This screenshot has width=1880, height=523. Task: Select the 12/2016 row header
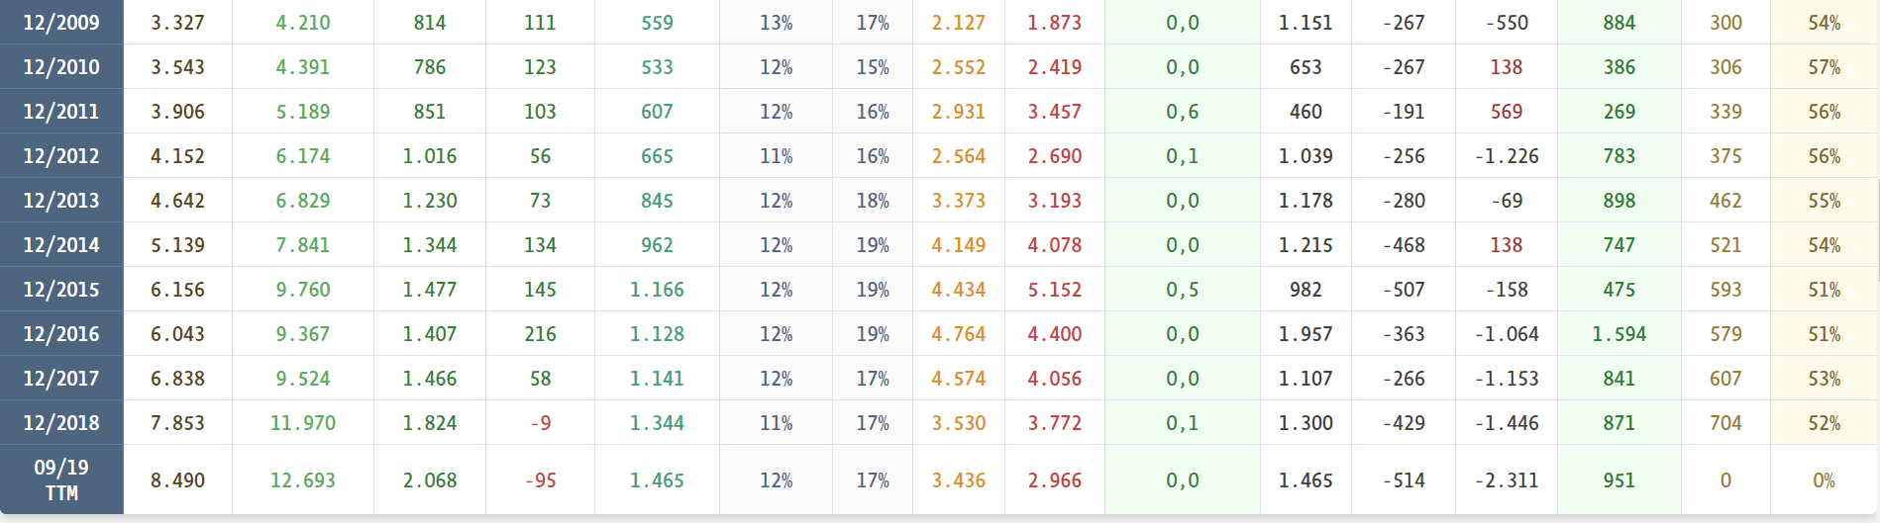coord(61,333)
